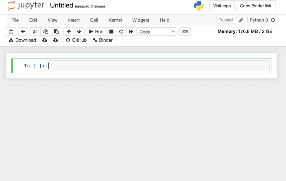
Task: Click the Memory usage readout
Action: (245, 32)
